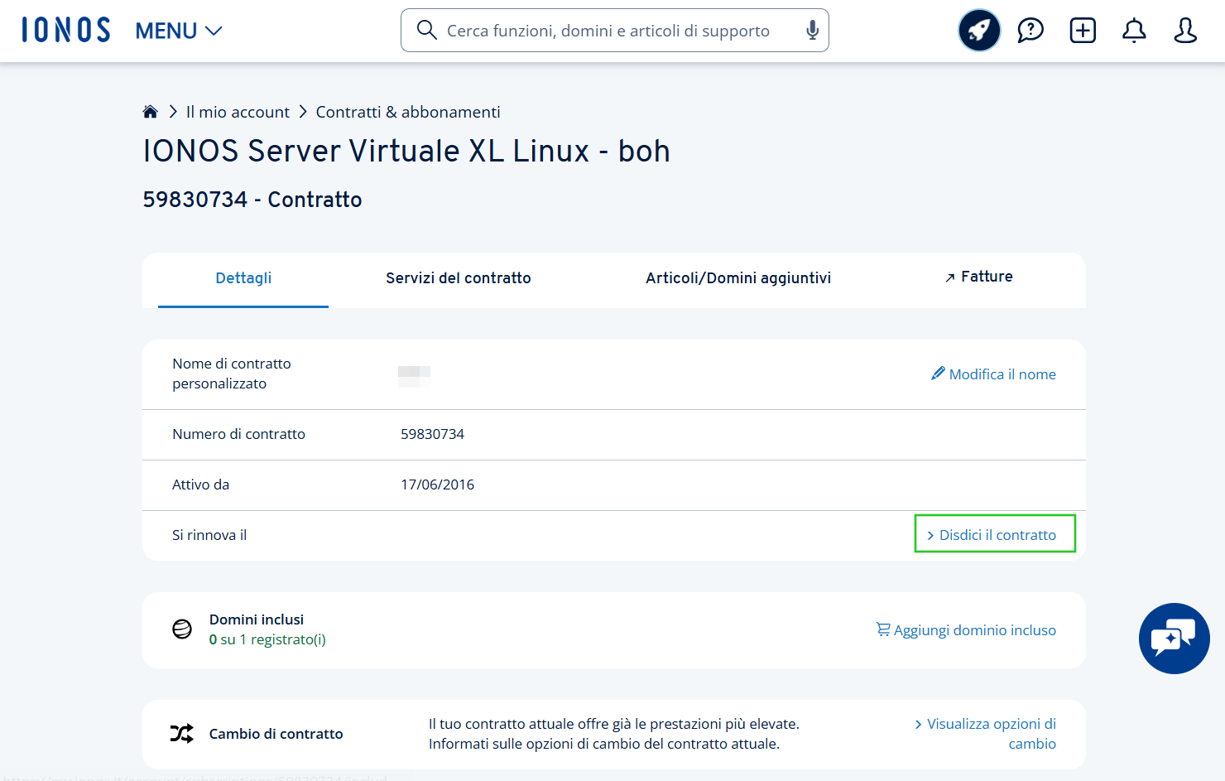
Task: Click the globe icon beside Domini inclusi
Action: tap(182, 629)
